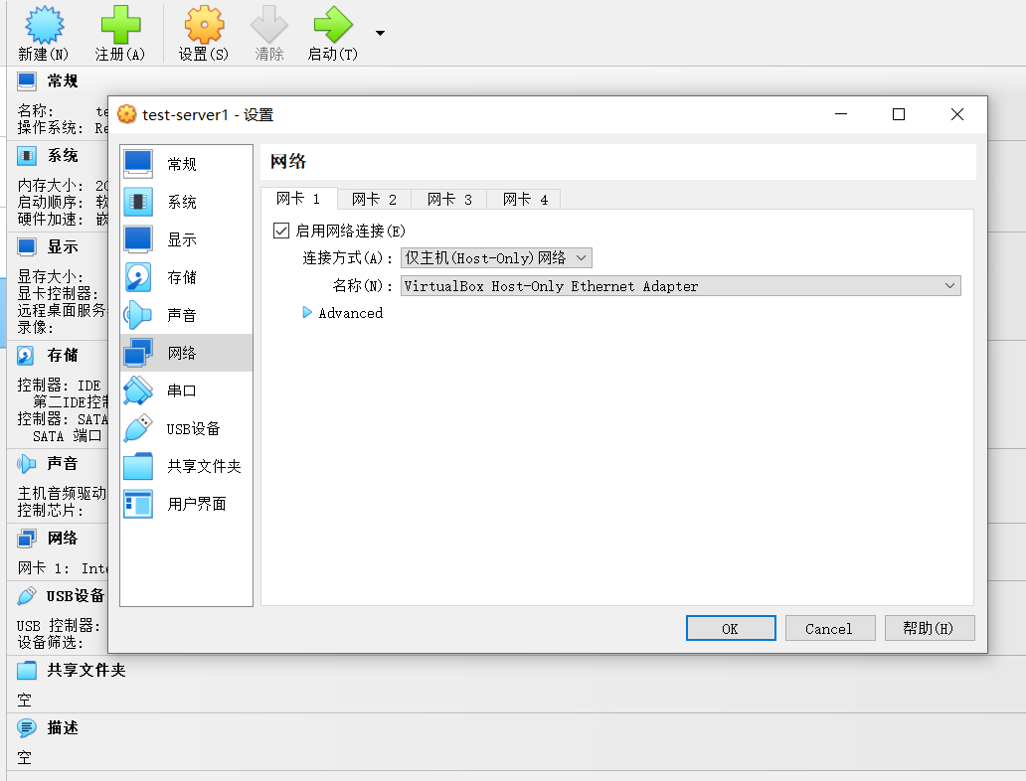Click the 用户界面 label in settings list

pyautogui.click(x=196, y=504)
